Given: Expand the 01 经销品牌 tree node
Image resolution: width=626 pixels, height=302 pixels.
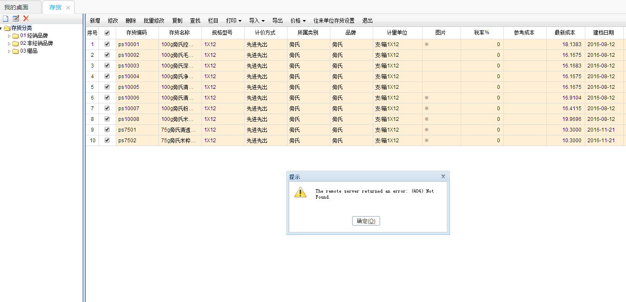Looking at the screenshot, I should click(x=9, y=36).
